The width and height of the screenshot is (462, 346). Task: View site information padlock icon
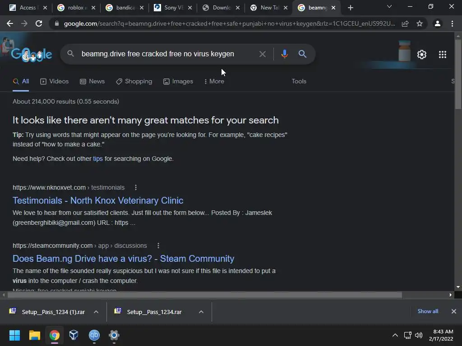tap(56, 23)
